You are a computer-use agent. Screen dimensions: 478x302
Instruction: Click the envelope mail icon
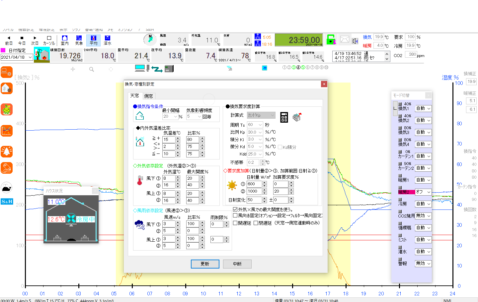[x=345, y=40]
